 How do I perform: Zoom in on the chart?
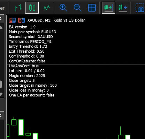[x=63, y=8]
